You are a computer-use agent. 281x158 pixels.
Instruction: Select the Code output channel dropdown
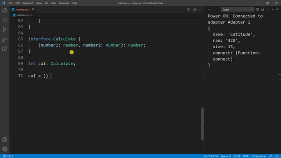point(238,10)
